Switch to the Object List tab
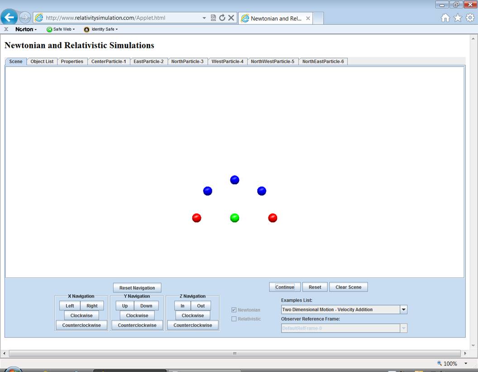 pyautogui.click(x=42, y=62)
